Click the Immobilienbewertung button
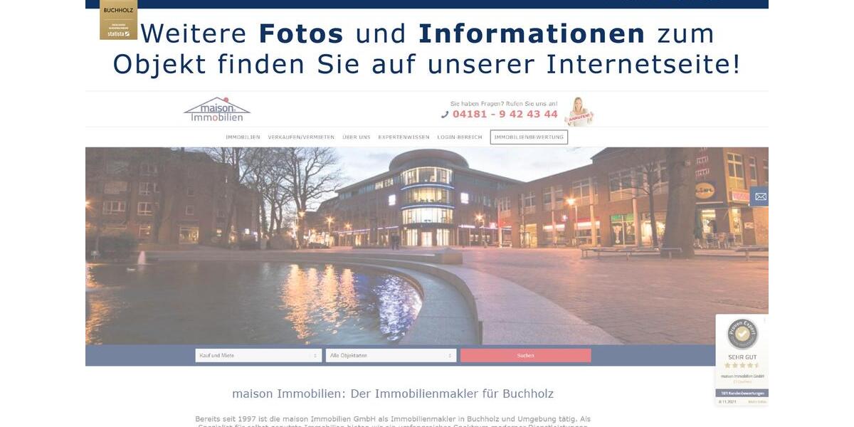854x427 pixels. click(529, 137)
